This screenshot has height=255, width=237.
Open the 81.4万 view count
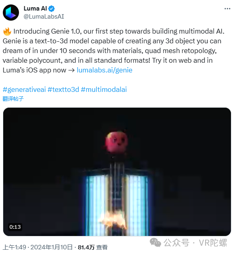pyautogui.click(x=86, y=247)
